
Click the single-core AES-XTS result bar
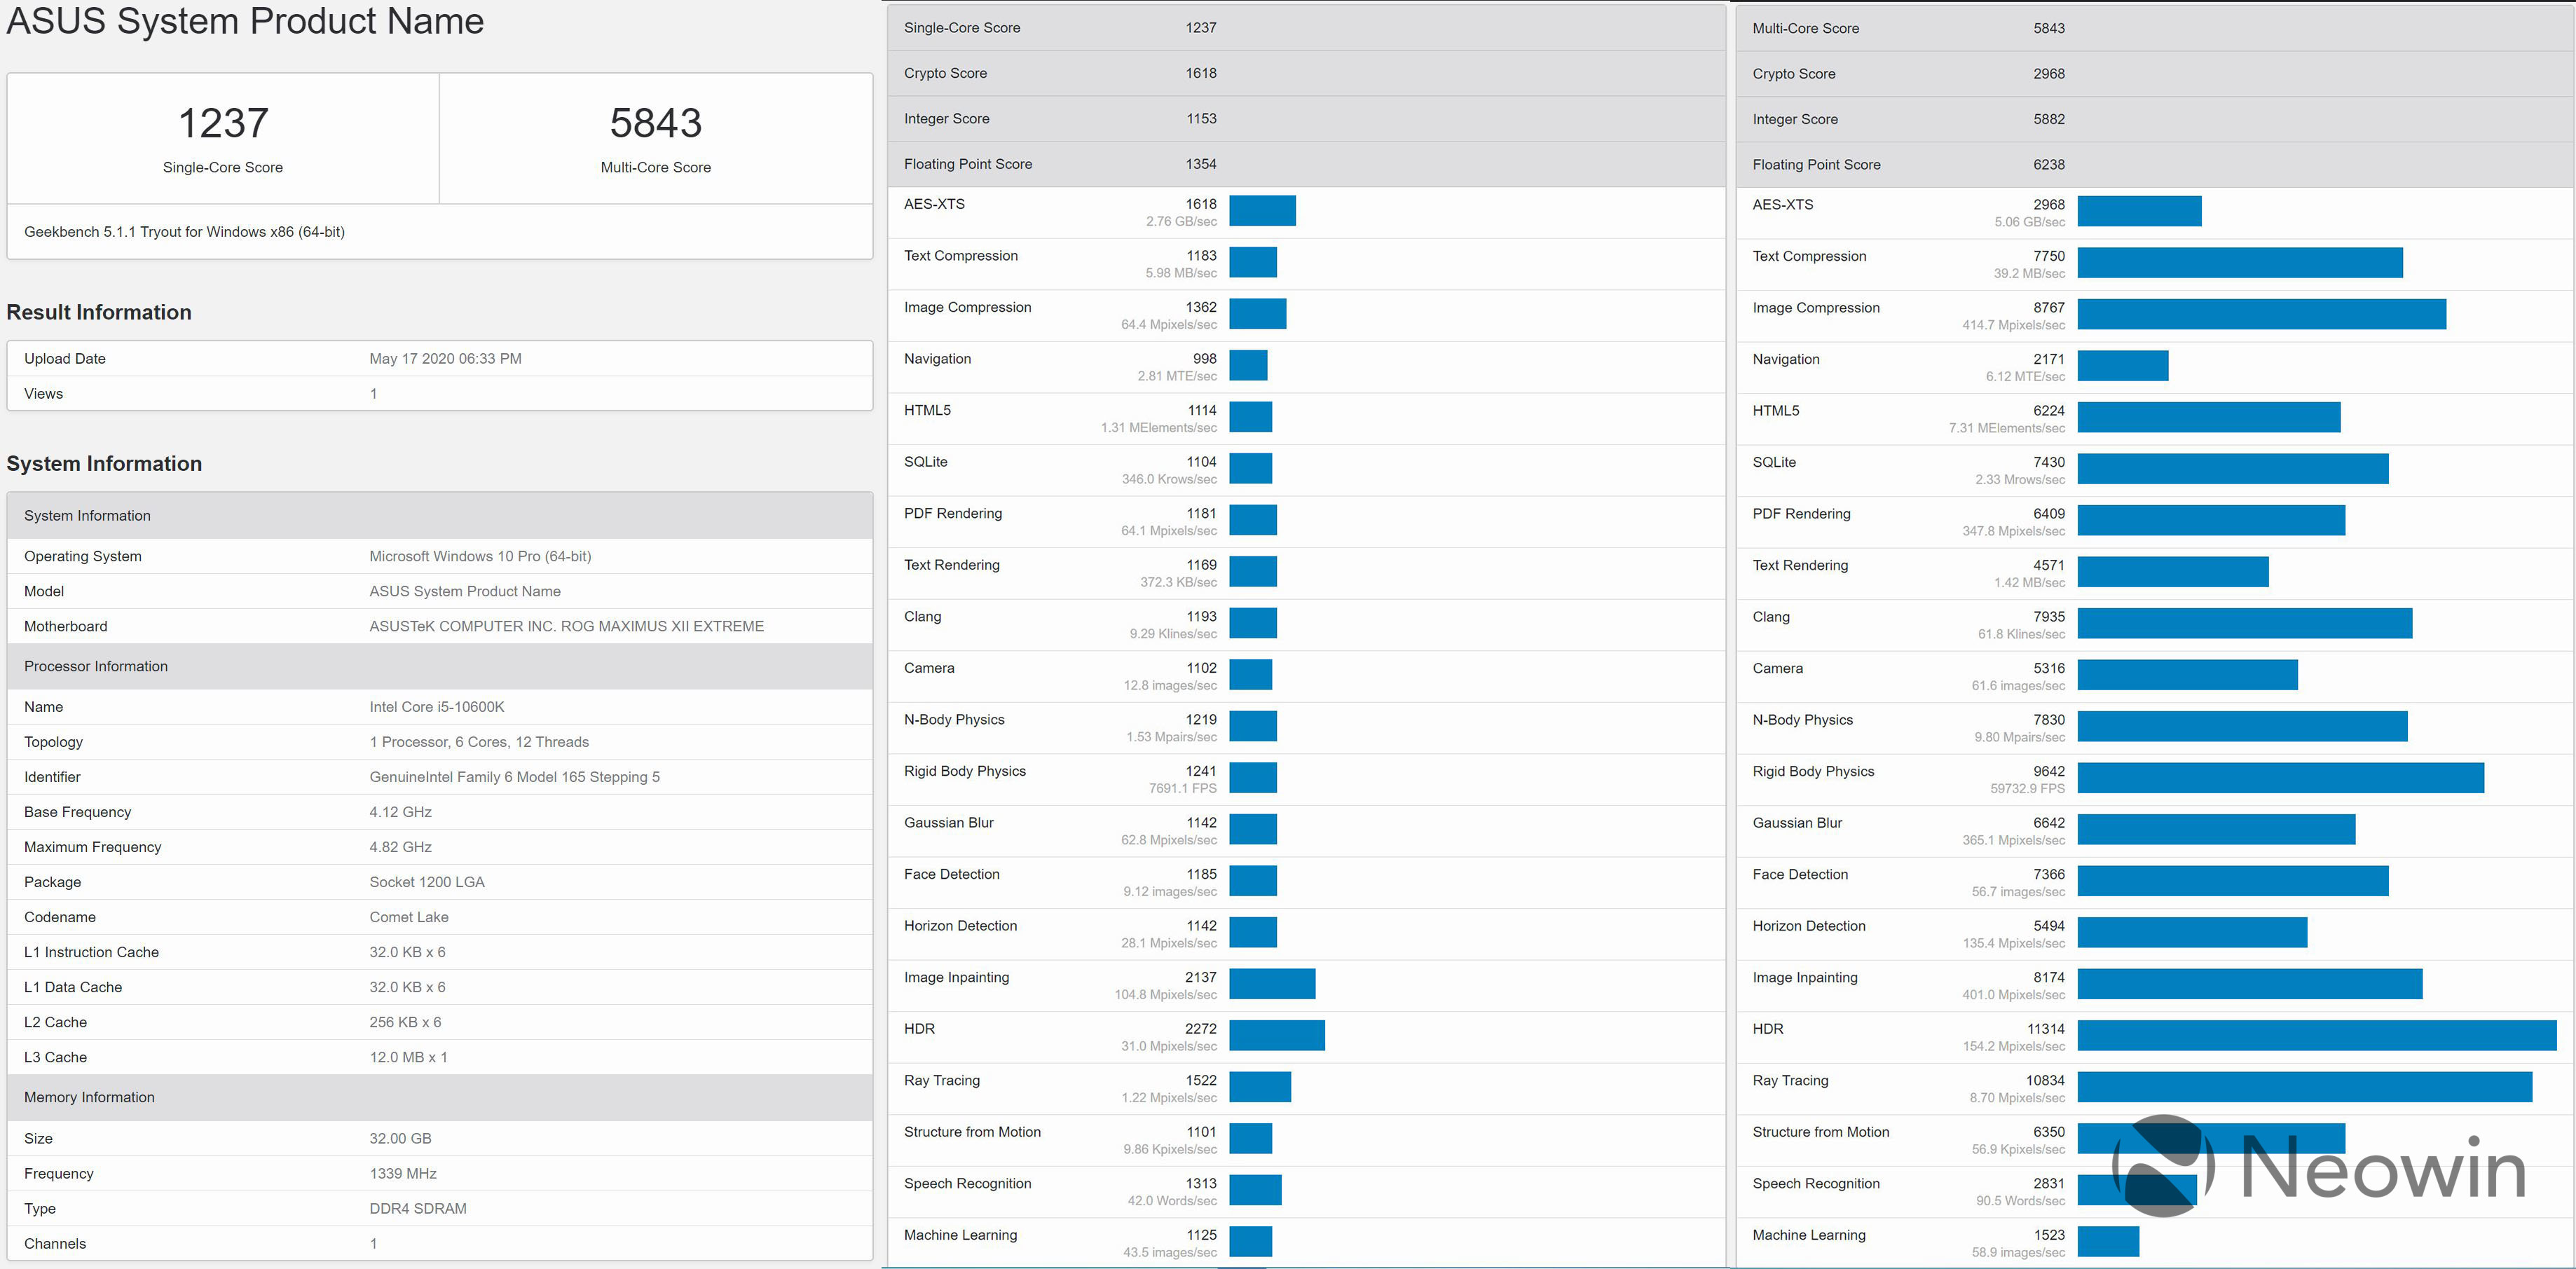(1262, 211)
